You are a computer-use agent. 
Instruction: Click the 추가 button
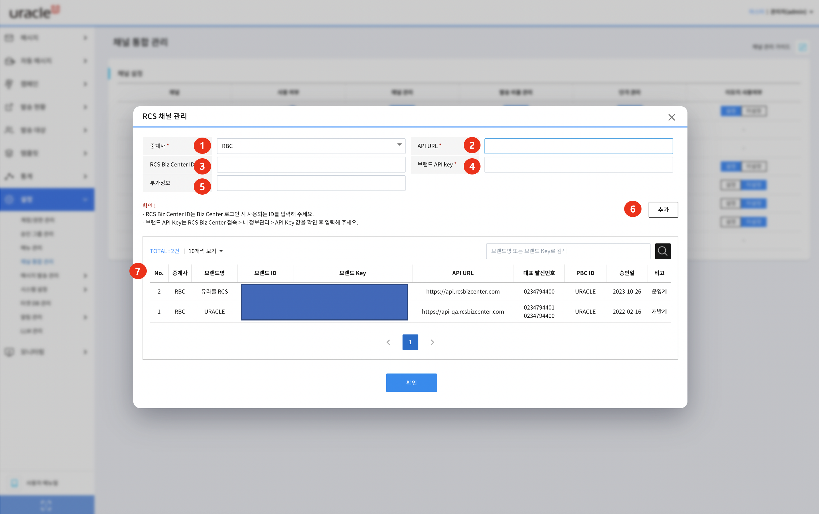point(663,210)
